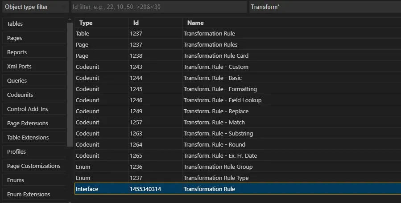
Task: Select Enum 1236 Transformation Rule Group
Action: pos(238,167)
